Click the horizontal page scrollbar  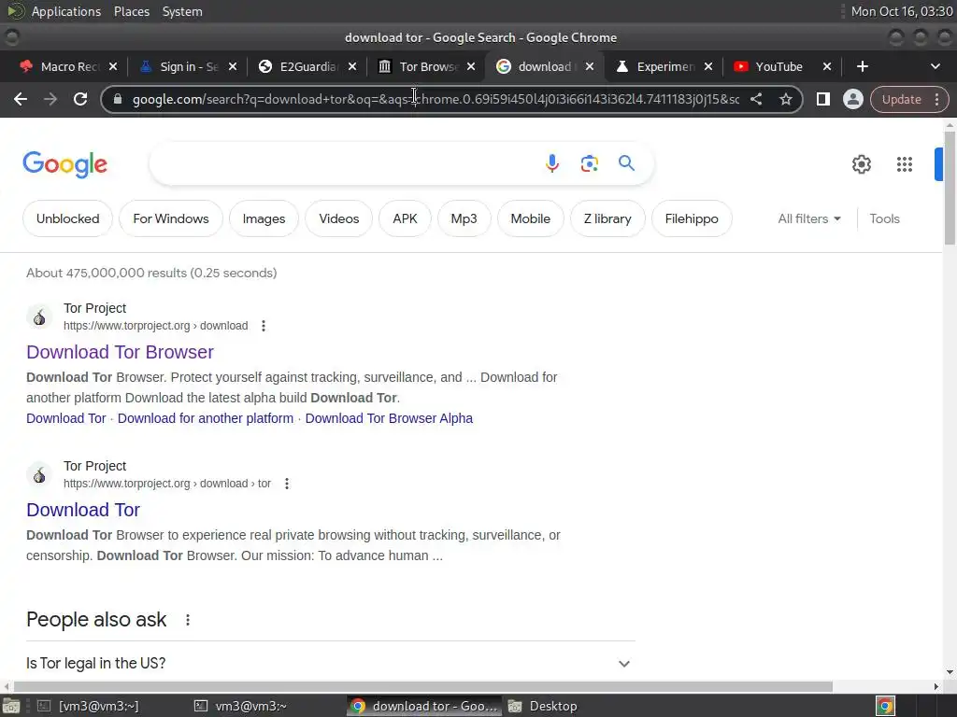pyautogui.click(x=423, y=686)
